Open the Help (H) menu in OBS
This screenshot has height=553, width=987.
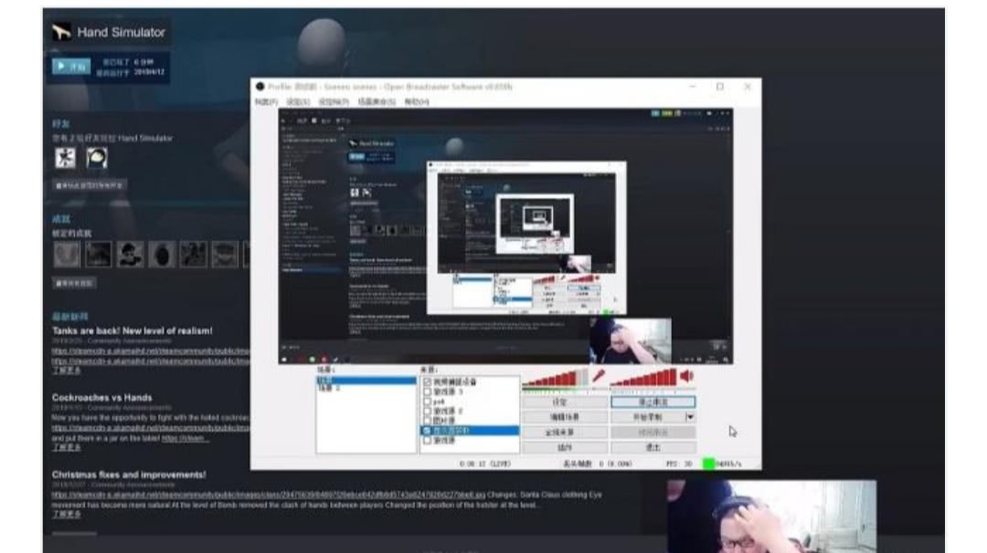417,102
